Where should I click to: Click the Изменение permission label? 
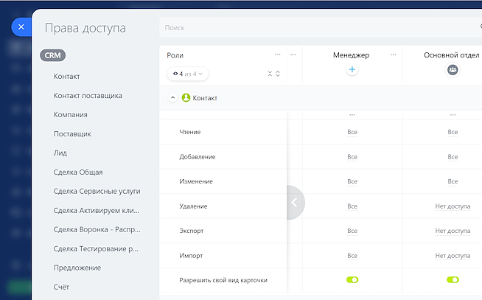point(196,181)
